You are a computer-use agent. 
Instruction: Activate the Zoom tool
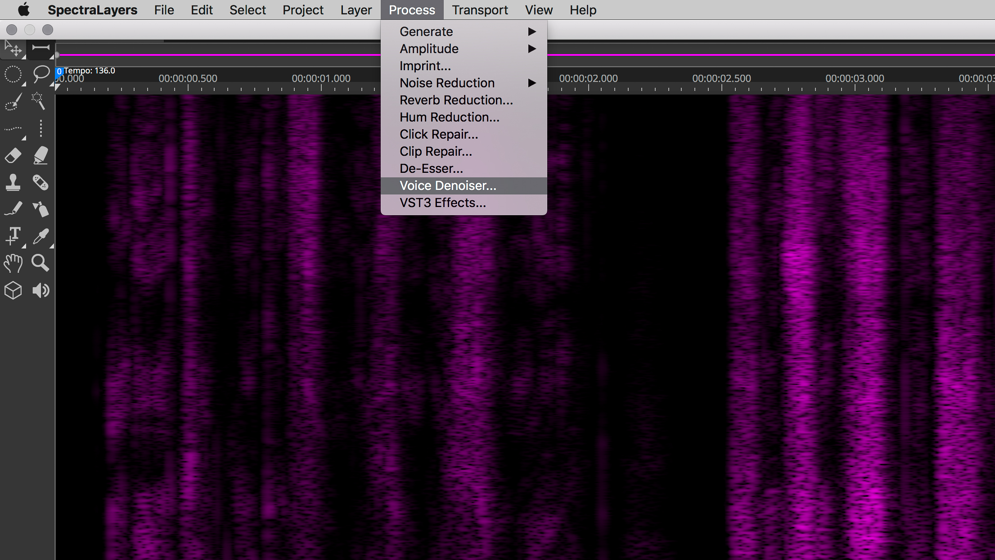coord(41,263)
